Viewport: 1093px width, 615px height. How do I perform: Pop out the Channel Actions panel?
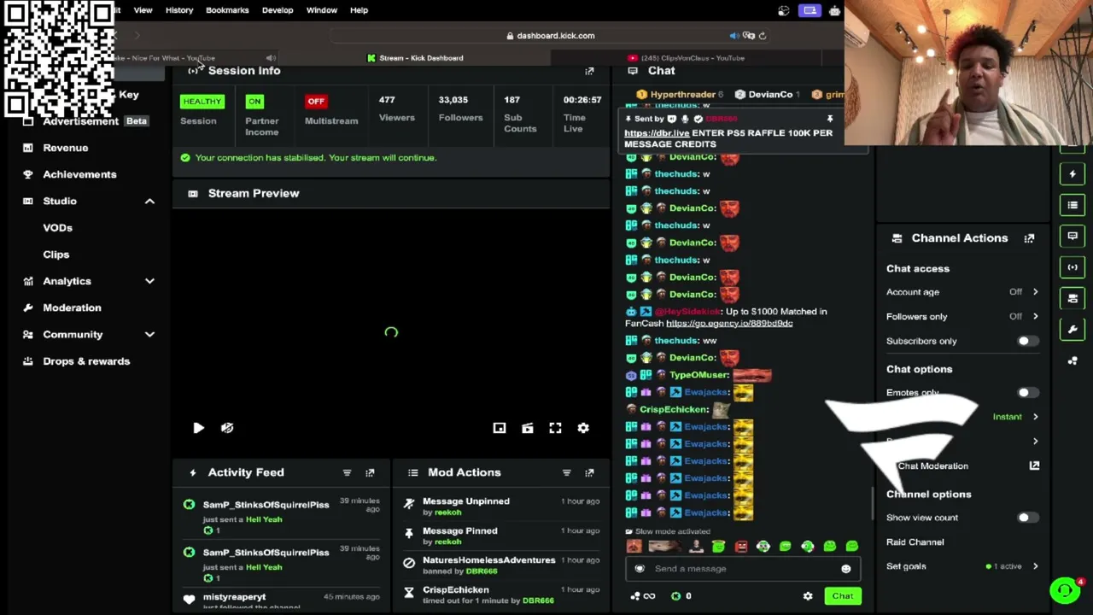(1029, 238)
